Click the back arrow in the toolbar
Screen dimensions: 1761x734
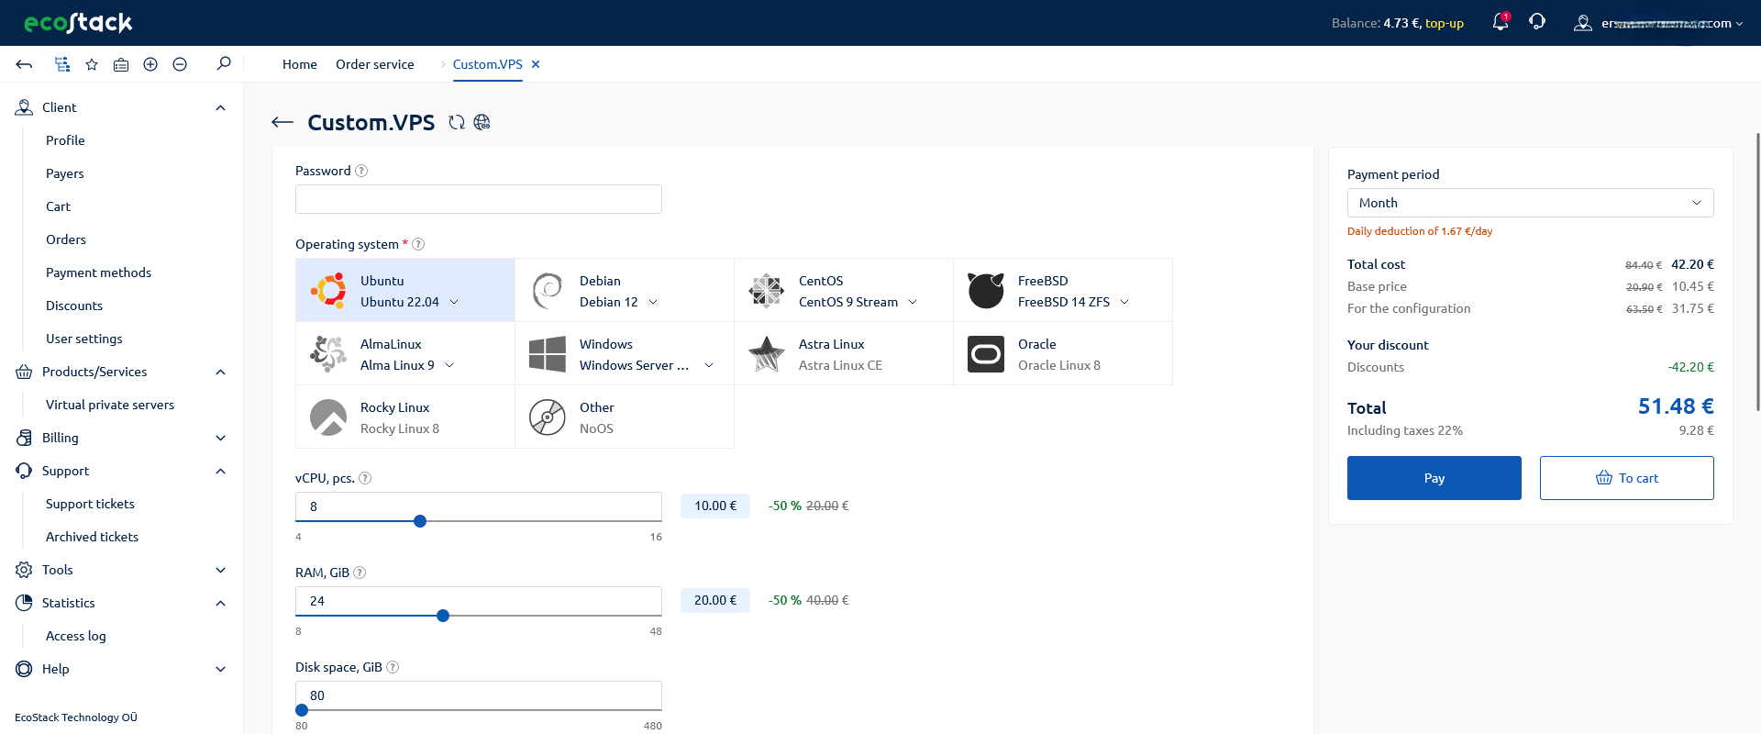(x=25, y=64)
